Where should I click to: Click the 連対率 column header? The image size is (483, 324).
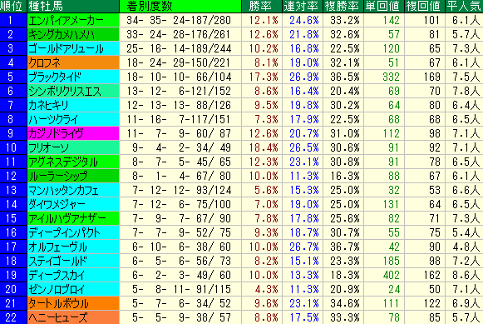click(x=303, y=6)
